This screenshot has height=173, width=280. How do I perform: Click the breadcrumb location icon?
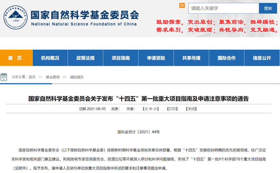pos(3,77)
